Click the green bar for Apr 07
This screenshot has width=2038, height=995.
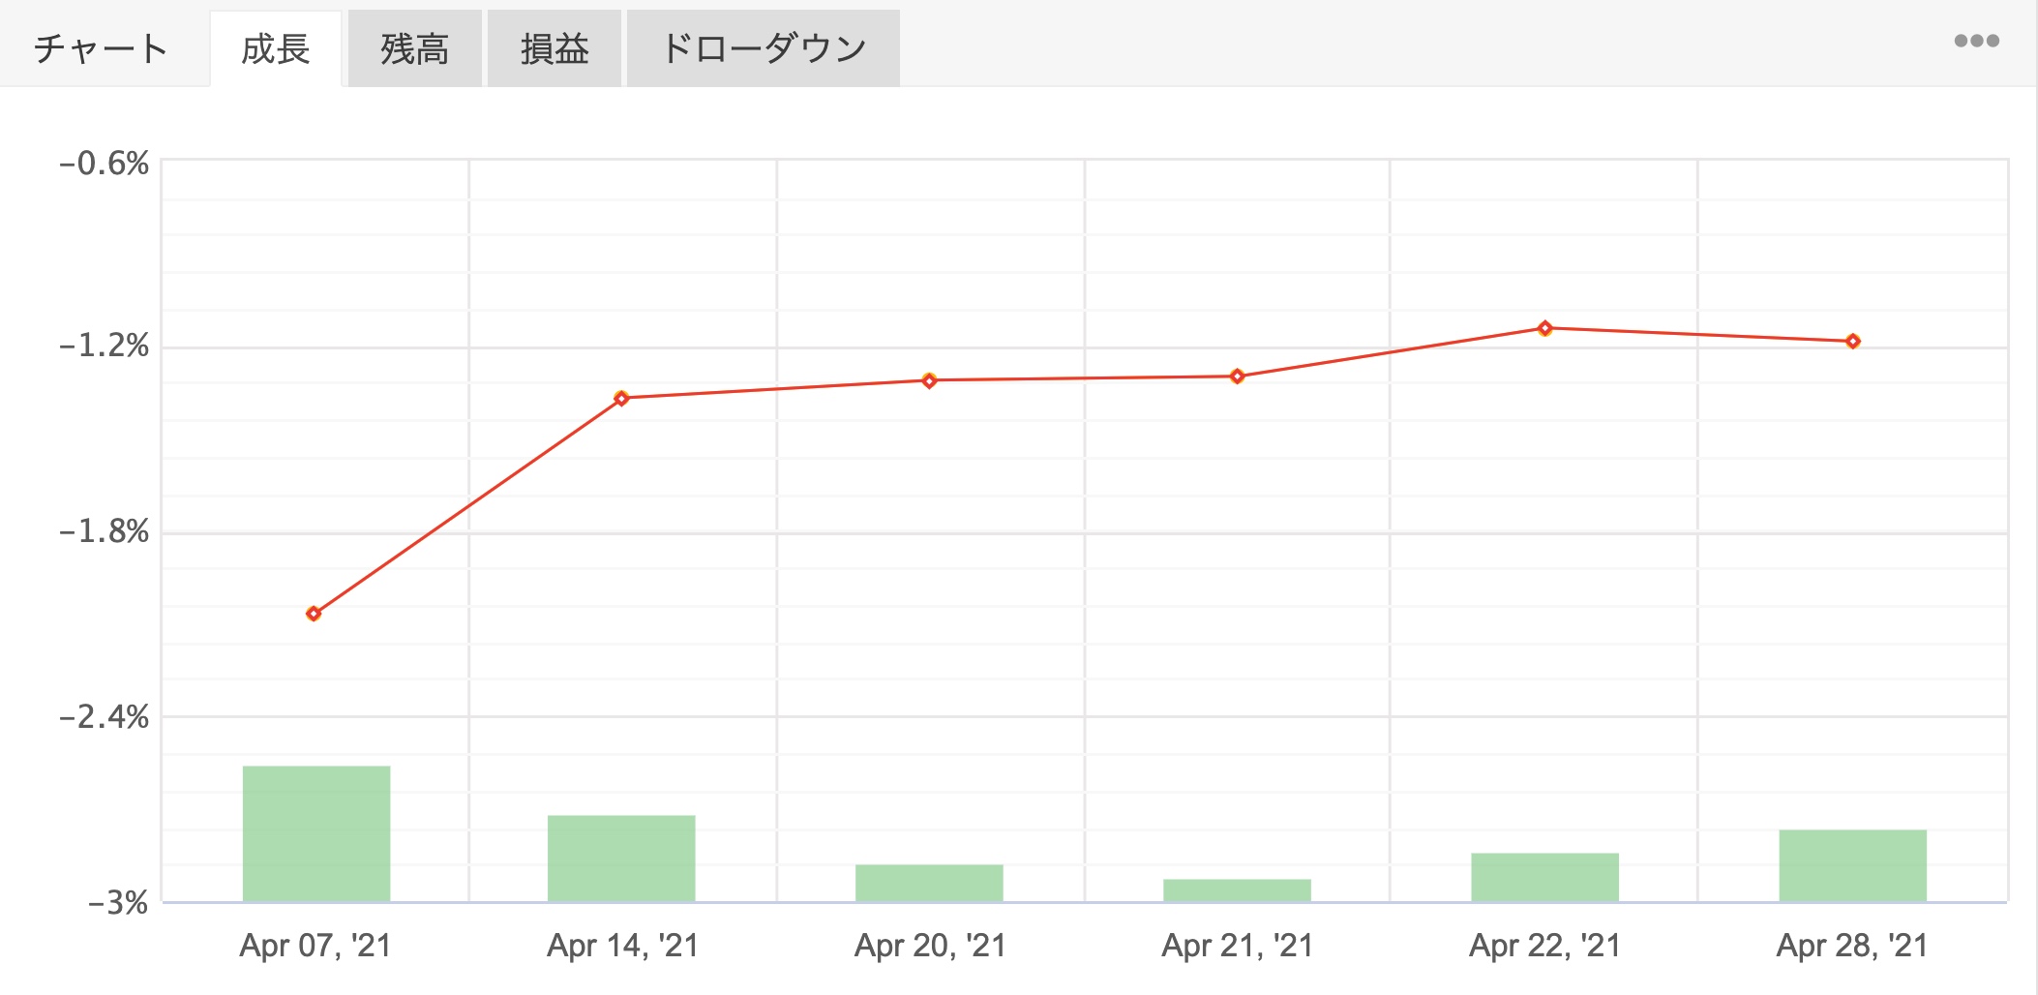pos(316,833)
